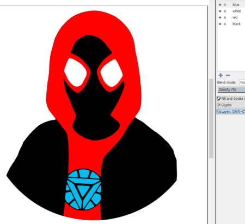Viewport: 245px width, 224px height.
Task: Select the layer named blue
Action: (x=236, y=4)
